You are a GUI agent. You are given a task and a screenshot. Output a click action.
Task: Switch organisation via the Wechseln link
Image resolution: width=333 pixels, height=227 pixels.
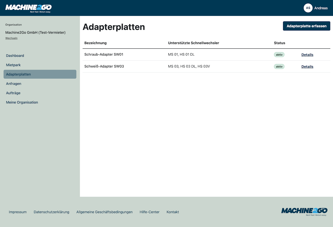tap(11, 38)
